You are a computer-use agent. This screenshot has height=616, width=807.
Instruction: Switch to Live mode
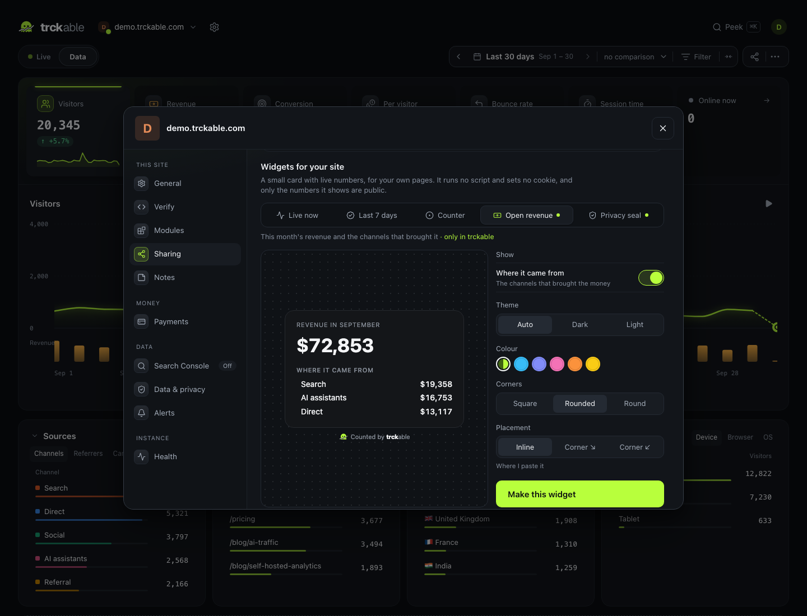[39, 57]
